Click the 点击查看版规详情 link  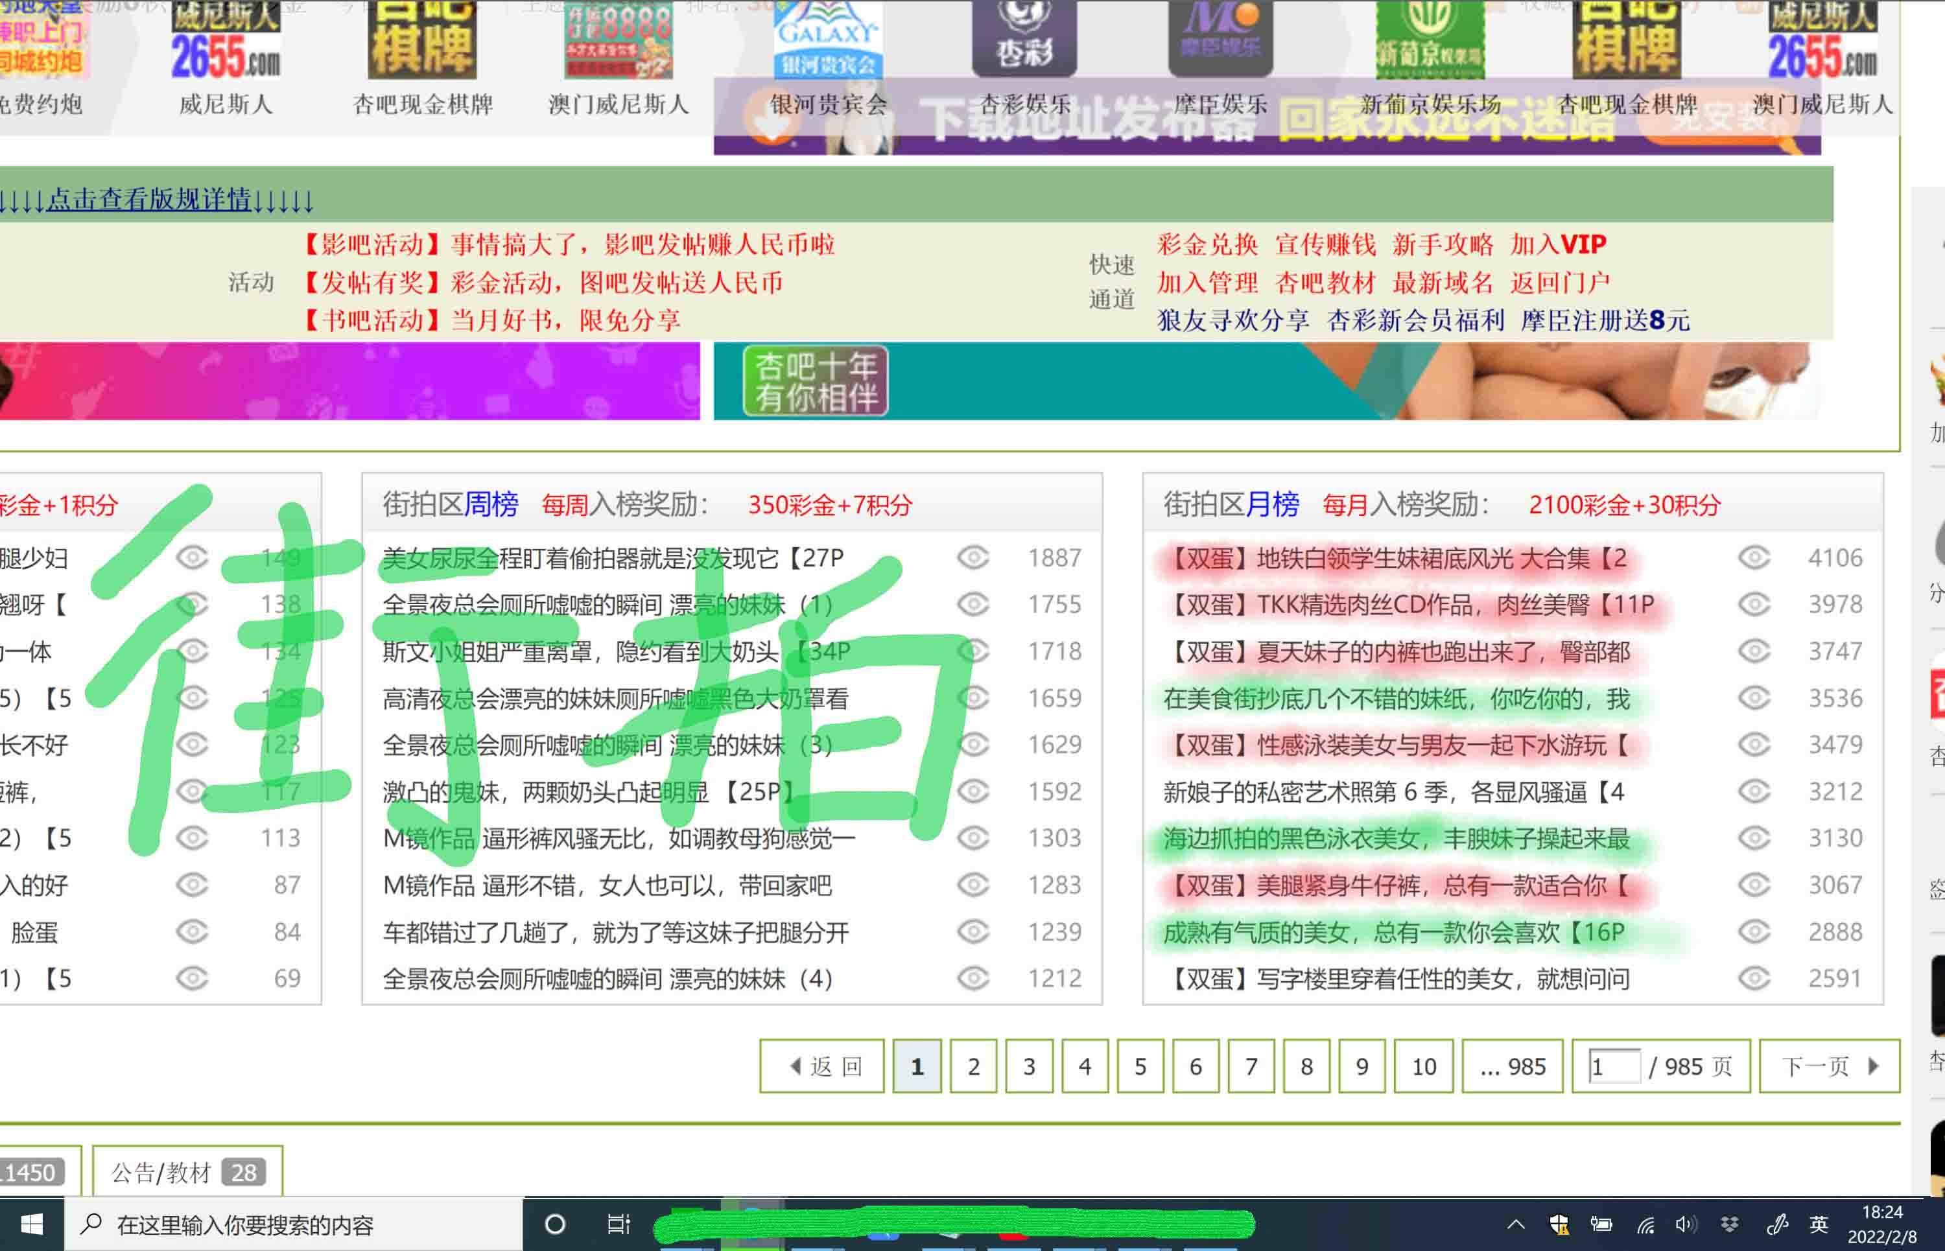click(x=150, y=199)
